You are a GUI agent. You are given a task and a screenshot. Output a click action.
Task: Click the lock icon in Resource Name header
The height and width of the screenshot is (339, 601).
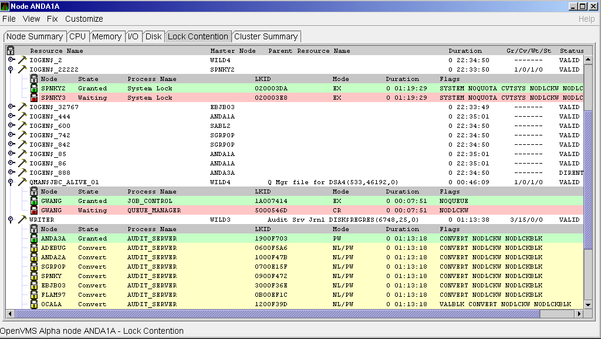point(11,51)
